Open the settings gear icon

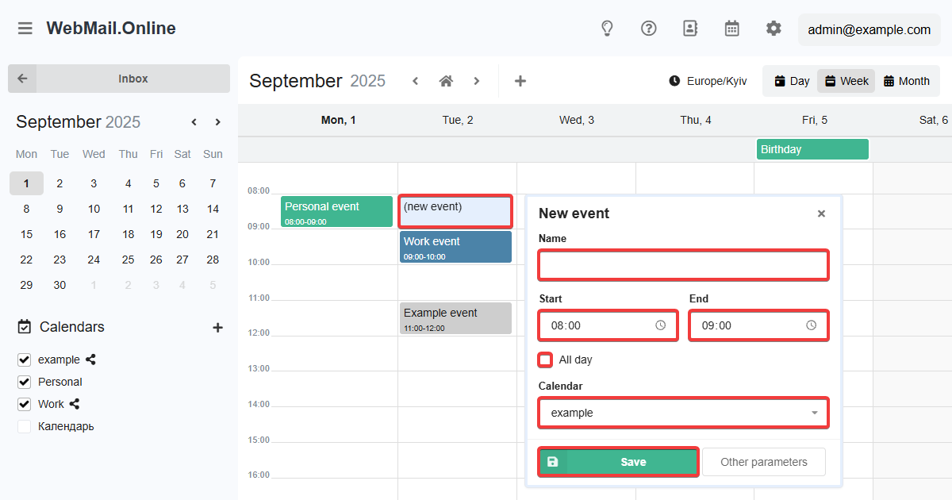coord(773,29)
